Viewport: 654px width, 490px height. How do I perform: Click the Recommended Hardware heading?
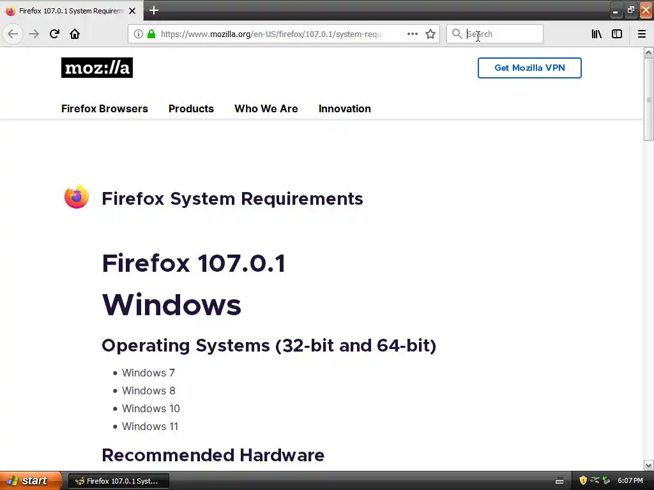click(x=213, y=455)
